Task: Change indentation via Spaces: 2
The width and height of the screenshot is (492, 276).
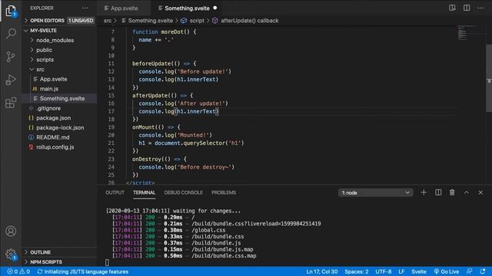Action: [x=357, y=271]
